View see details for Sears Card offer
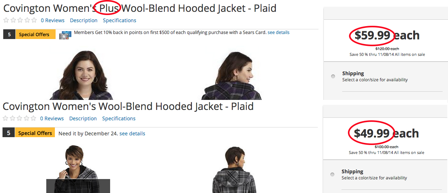This screenshot has width=448, height=193. pyautogui.click(x=278, y=32)
